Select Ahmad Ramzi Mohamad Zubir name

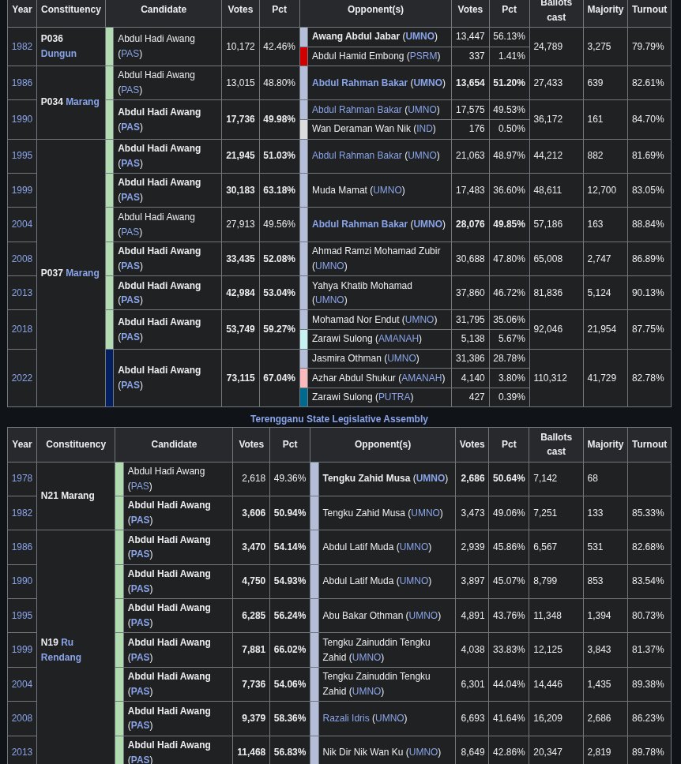click(376, 251)
